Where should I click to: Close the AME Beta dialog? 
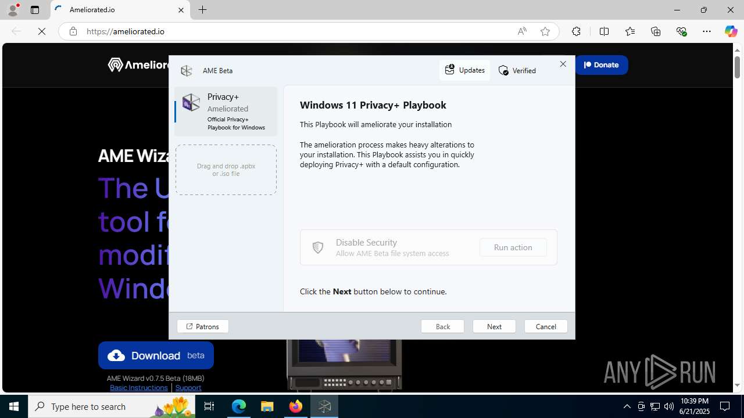(x=563, y=64)
